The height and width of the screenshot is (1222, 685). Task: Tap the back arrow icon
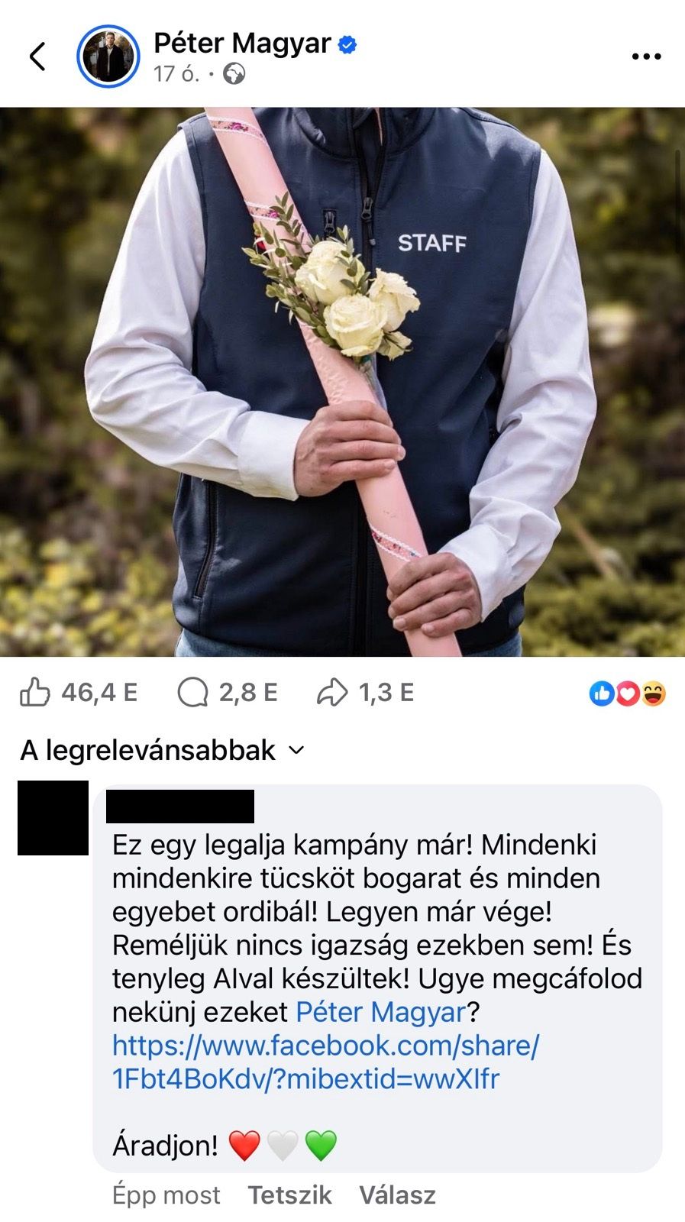[37, 56]
